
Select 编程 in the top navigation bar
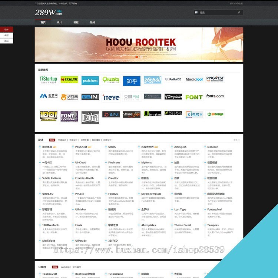[76, 22]
